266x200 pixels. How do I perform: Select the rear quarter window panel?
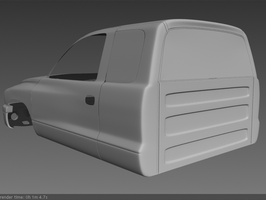coord(125,55)
